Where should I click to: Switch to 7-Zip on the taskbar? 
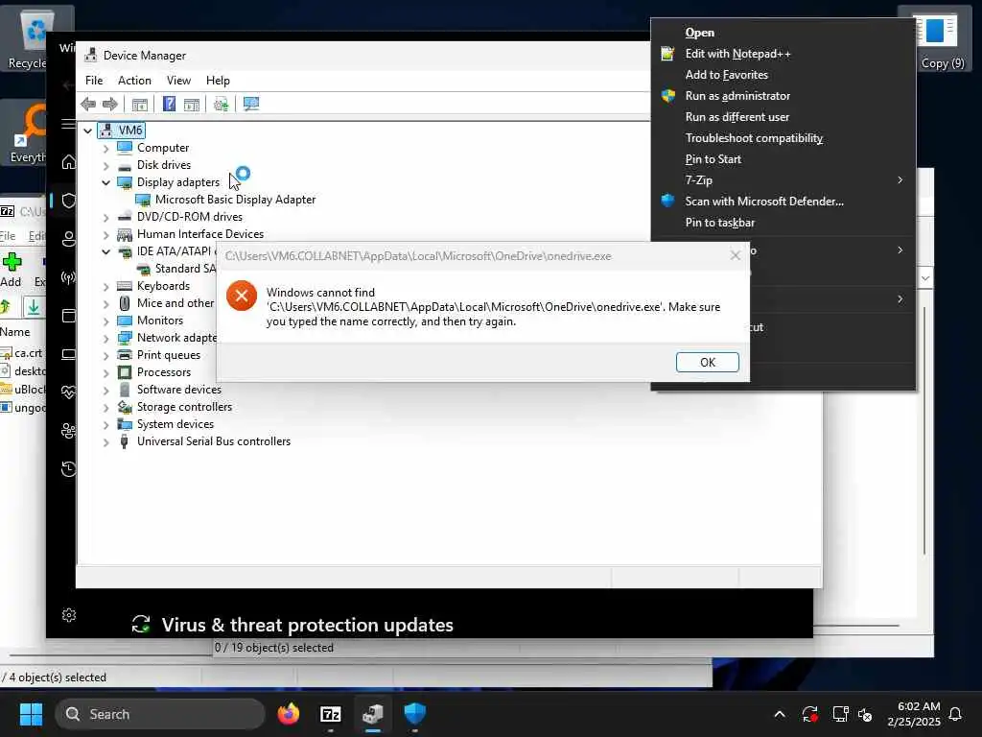pyautogui.click(x=330, y=714)
